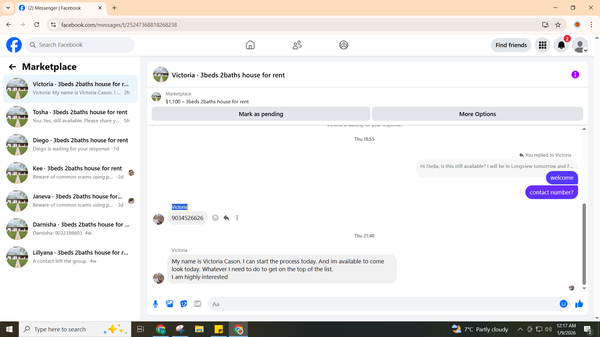This screenshot has height=337, width=600.
Task: Click the $1,100 listing title link
Action: (x=207, y=102)
